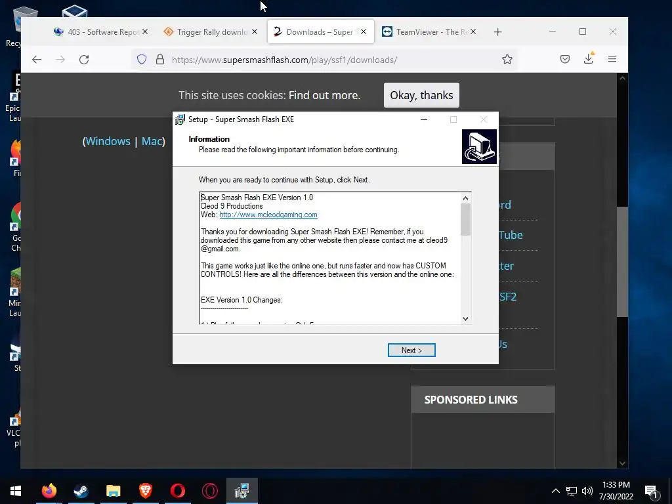Close the TeamViewer tab

(x=472, y=31)
